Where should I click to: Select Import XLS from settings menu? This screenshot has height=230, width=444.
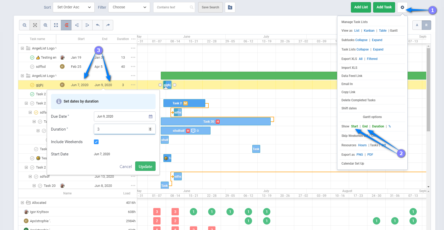point(349,68)
